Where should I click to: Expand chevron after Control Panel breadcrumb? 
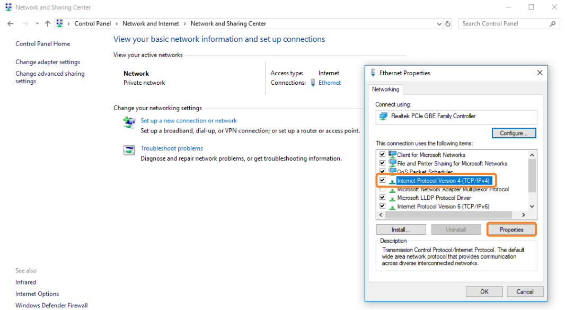(x=117, y=24)
